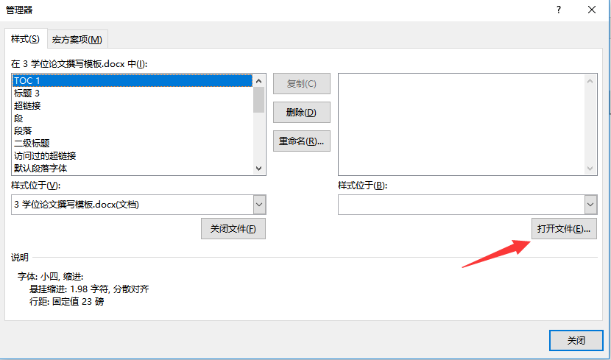This screenshot has height=360, width=611.
Task: Choose 标题 3 from the style list
Action: click(x=27, y=93)
